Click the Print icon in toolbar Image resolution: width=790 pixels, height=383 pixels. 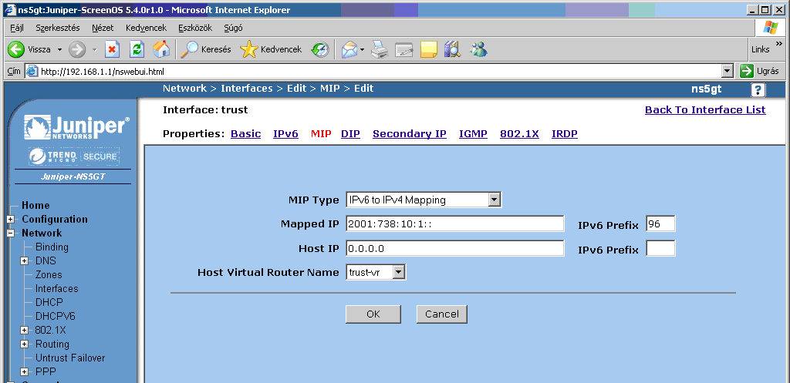(x=379, y=49)
